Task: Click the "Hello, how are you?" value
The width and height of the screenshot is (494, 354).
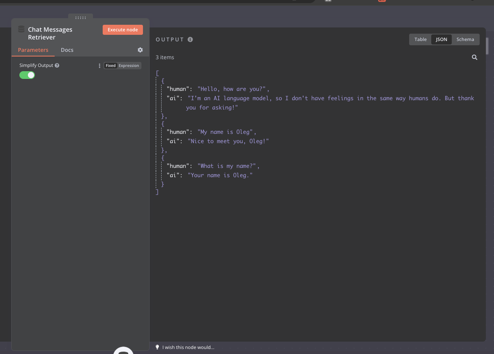Action: click(x=232, y=89)
